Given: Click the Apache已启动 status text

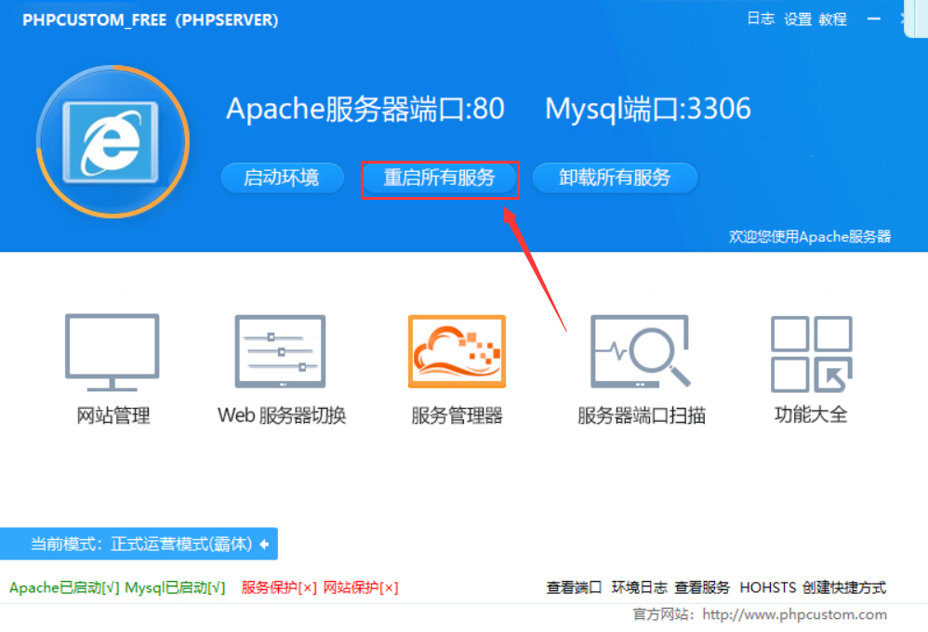Looking at the screenshot, I should 64,587.
